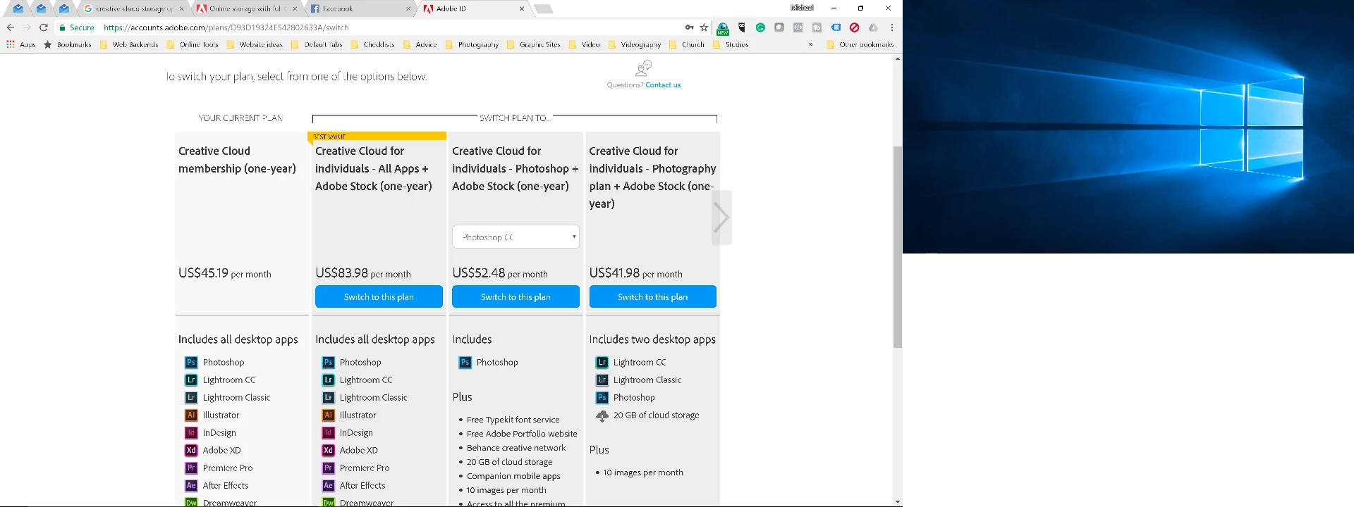
Task: Open the Web Backends bookmark folder
Action: [129, 44]
